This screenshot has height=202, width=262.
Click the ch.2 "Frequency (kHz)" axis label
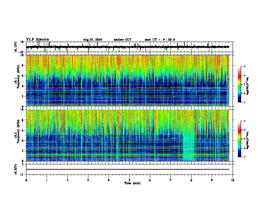pyautogui.click(x=19, y=131)
